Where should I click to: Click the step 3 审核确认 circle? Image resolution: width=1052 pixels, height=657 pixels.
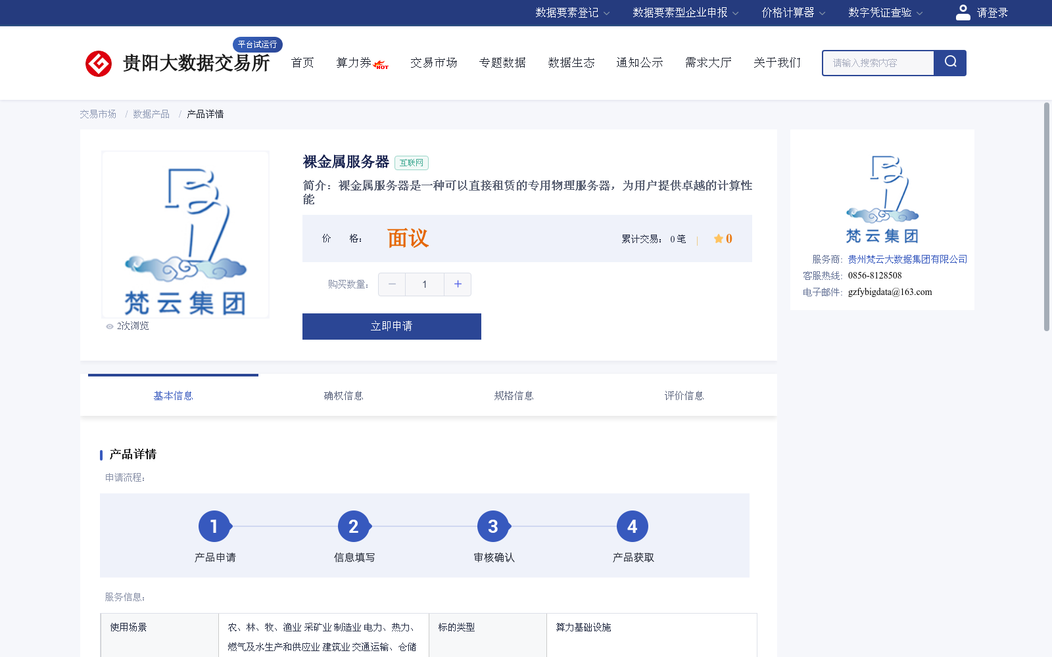click(493, 526)
